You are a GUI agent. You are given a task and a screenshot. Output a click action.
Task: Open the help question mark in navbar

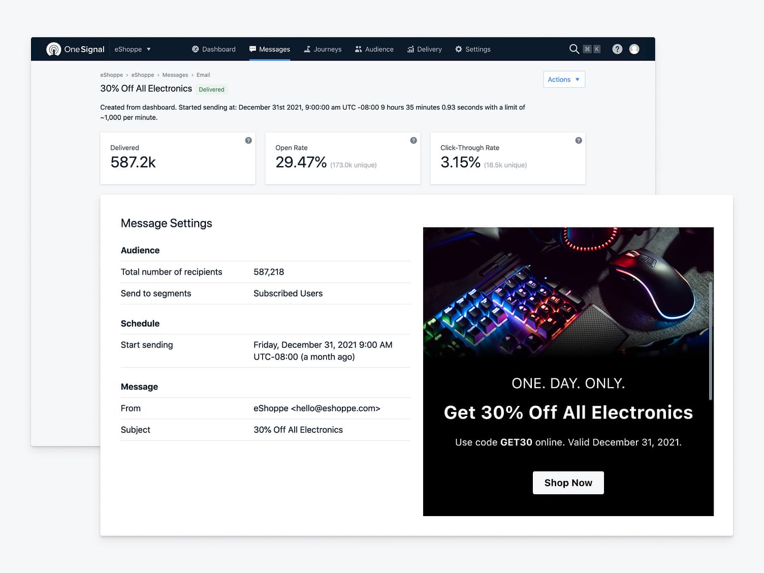click(x=617, y=49)
